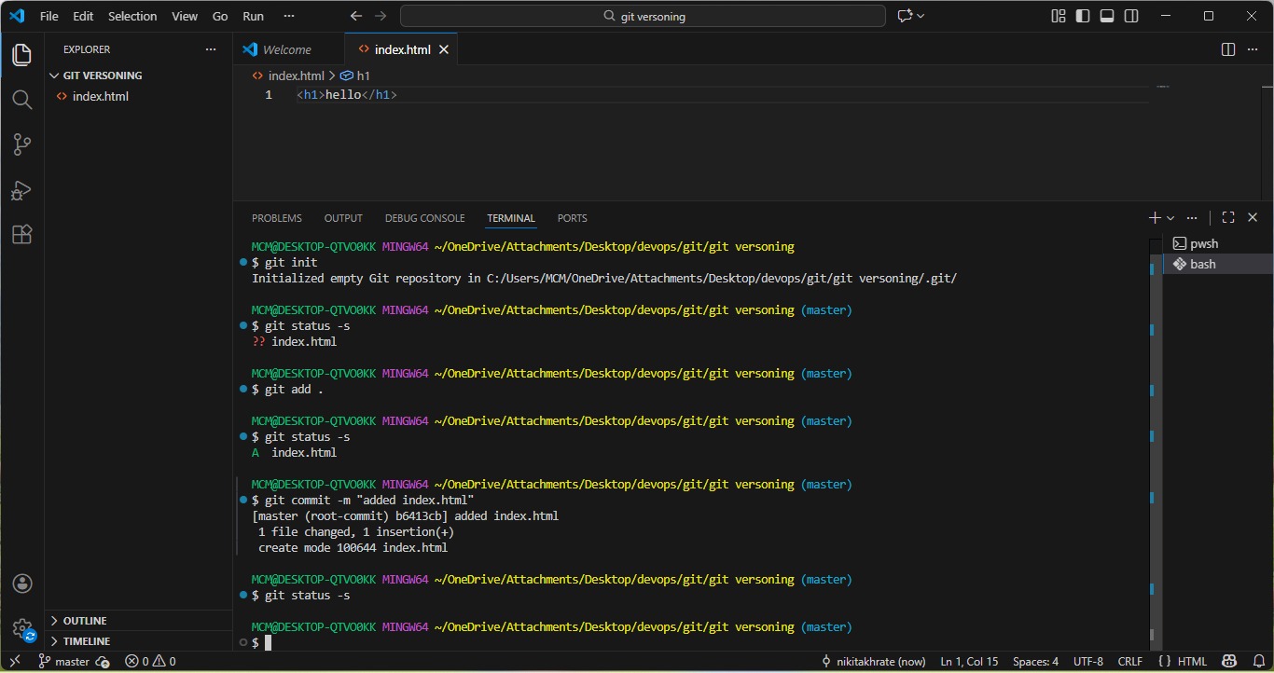Open the launch profile dropdown beside New Terminal
The height and width of the screenshot is (673, 1274).
click(x=1170, y=217)
